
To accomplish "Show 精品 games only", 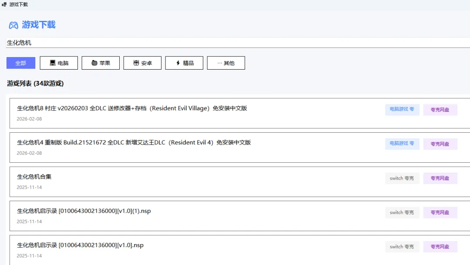I will click(185, 63).
